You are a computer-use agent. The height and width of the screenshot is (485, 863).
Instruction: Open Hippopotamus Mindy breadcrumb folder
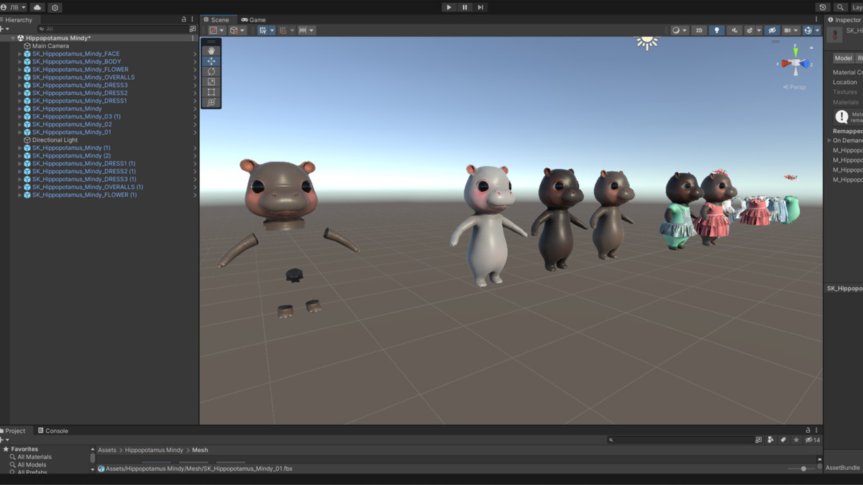coord(154,450)
